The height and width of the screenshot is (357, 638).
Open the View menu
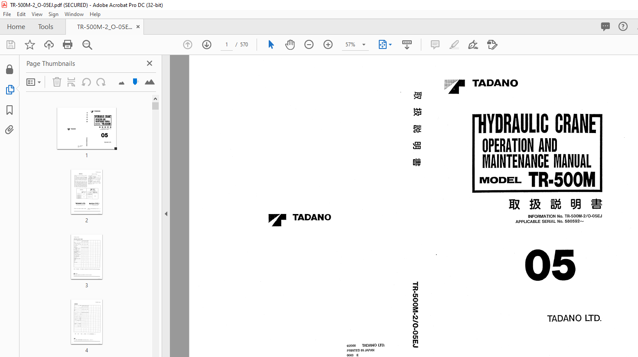tap(37, 14)
